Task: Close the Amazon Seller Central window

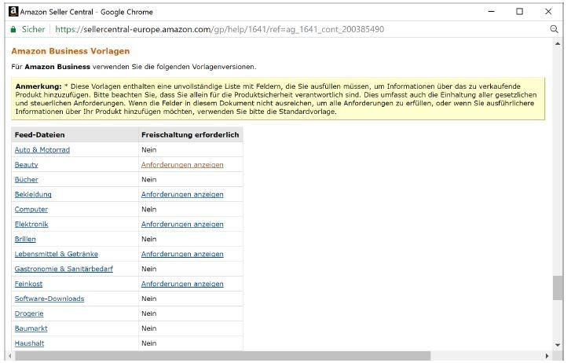Action: click(x=548, y=12)
